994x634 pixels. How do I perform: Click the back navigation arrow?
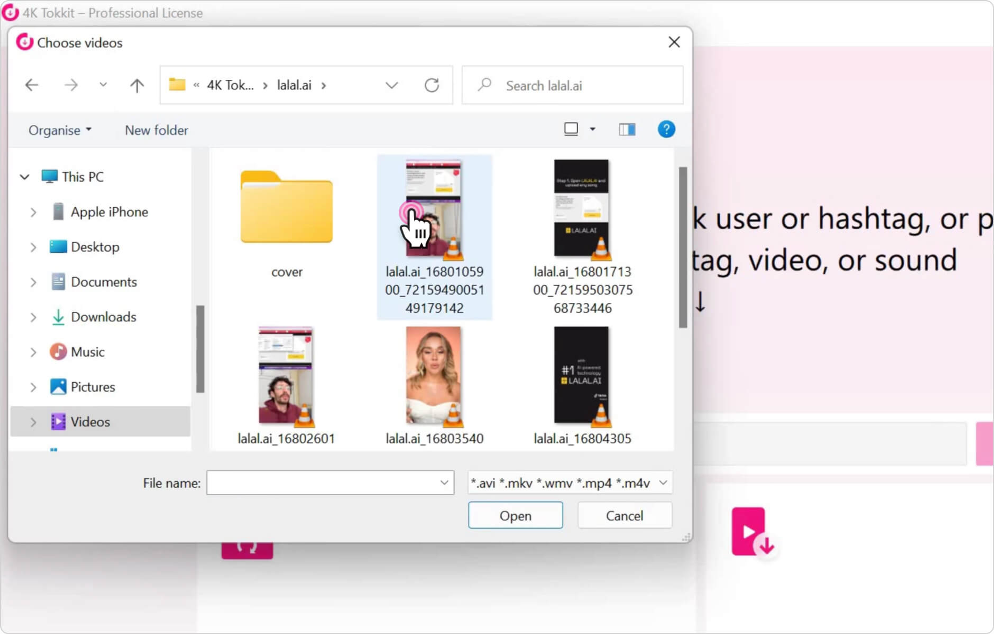[x=32, y=85]
